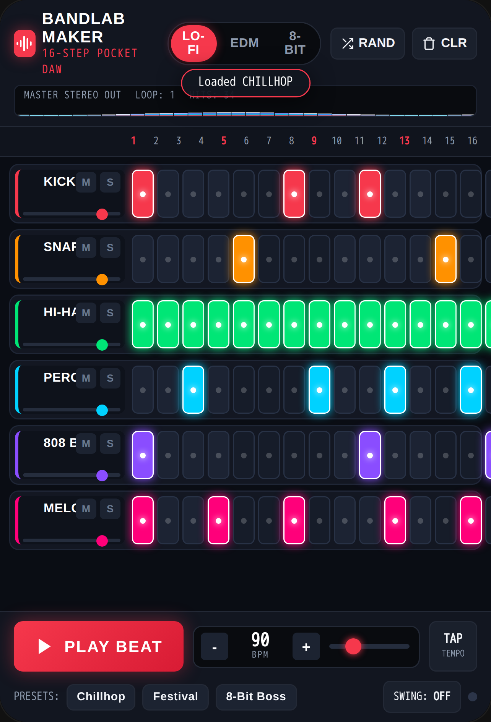Viewport: 491px width, 722px height.
Task: Mute the PERC track
Action: coord(86,378)
